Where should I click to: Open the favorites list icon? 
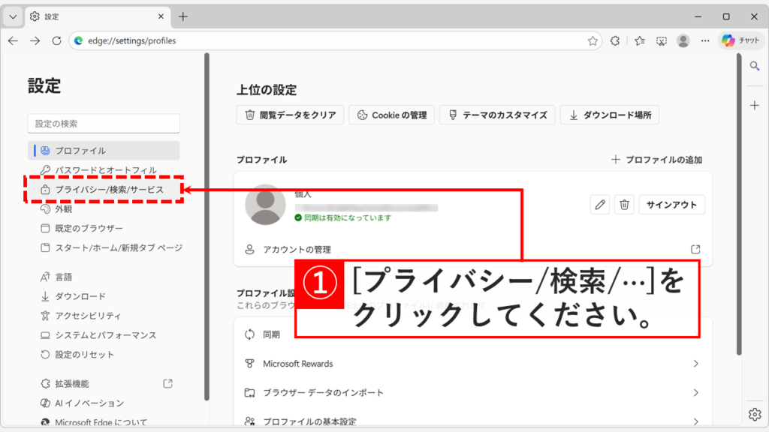pyautogui.click(x=638, y=40)
